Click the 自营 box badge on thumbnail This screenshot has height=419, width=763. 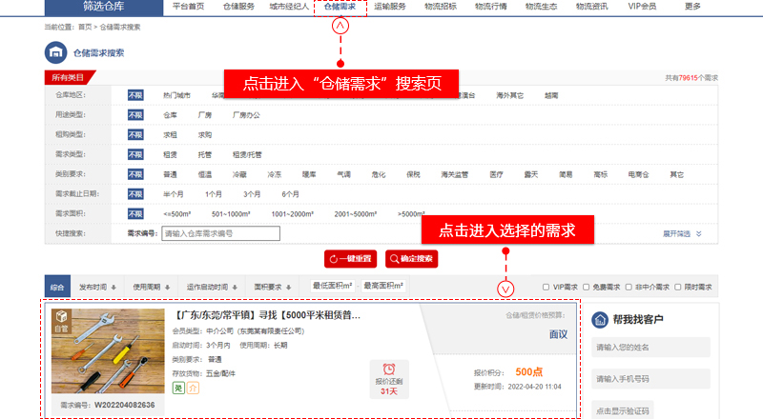pyautogui.click(x=62, y=319)
